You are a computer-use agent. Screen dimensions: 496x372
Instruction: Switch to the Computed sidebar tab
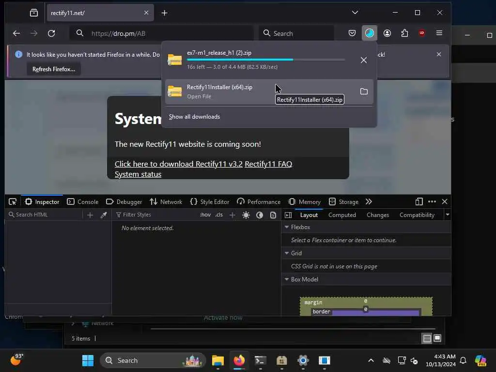coord(342,215)
